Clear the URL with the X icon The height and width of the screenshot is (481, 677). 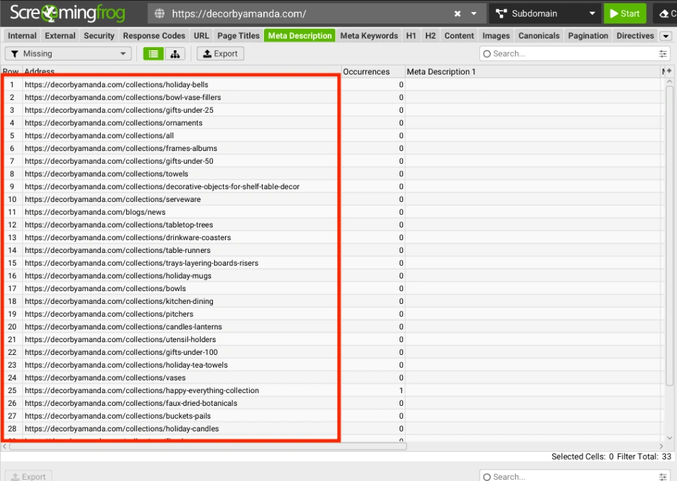point(457,13)
